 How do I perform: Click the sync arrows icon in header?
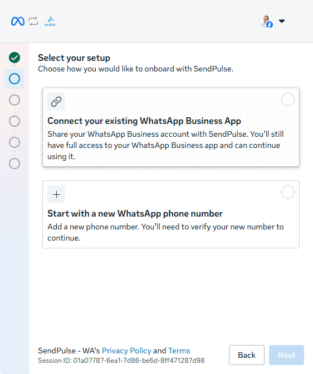pos(33,21)
